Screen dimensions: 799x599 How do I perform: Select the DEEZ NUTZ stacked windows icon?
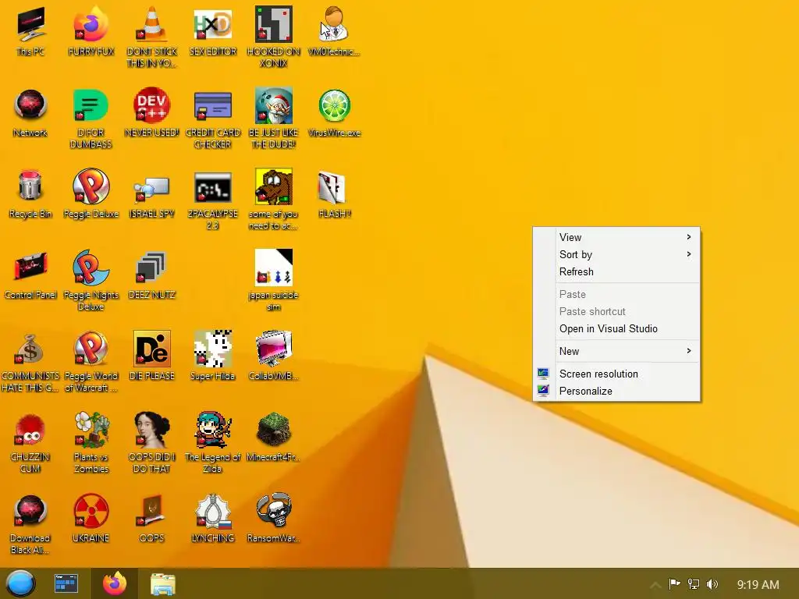(151, 267)
